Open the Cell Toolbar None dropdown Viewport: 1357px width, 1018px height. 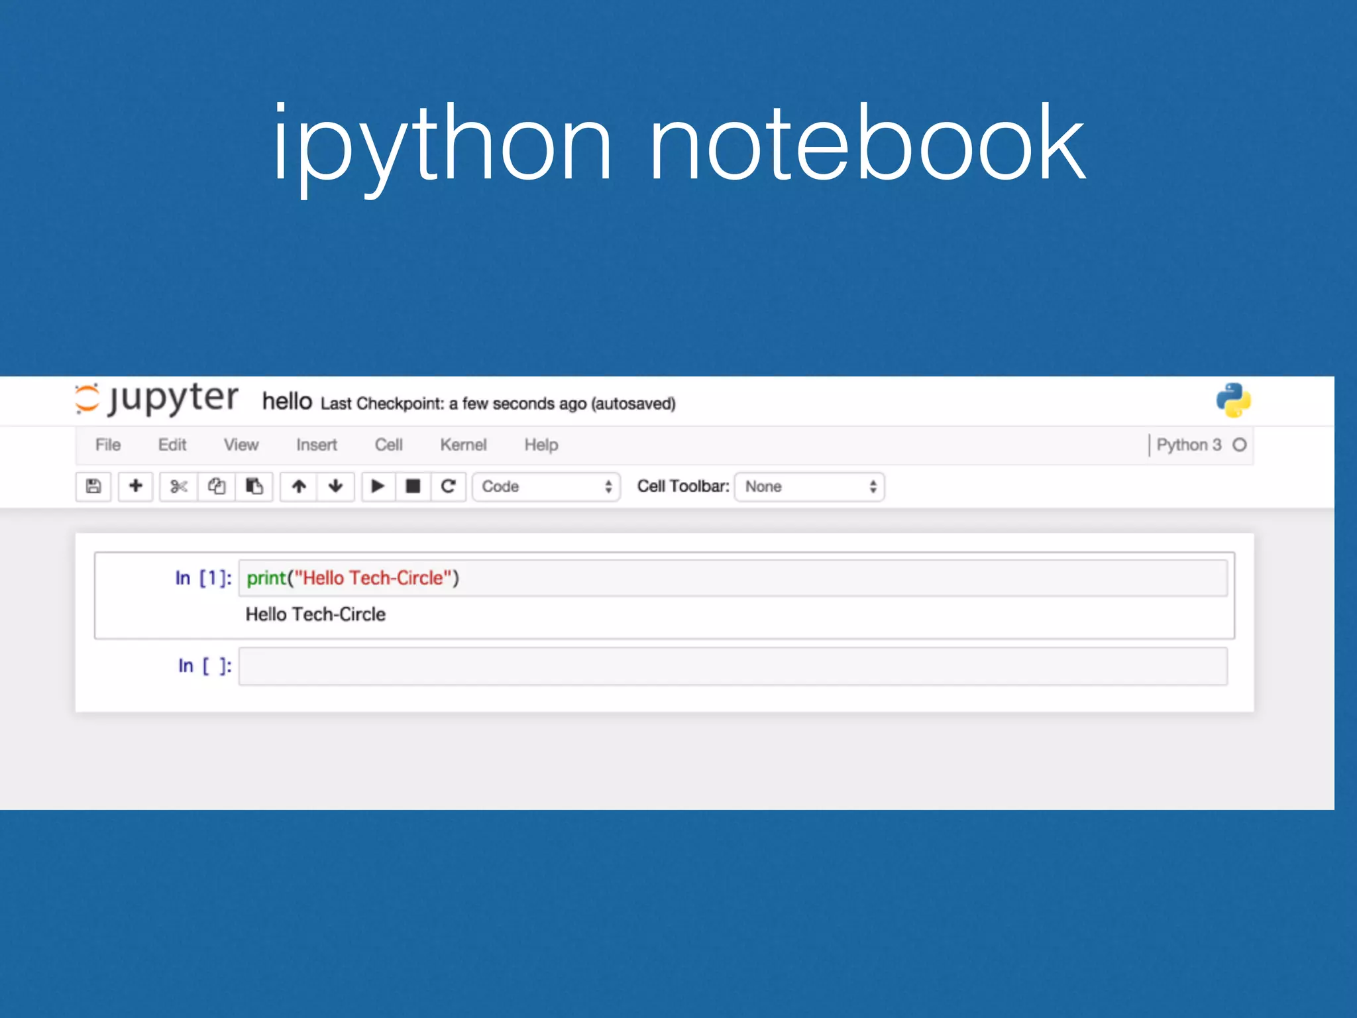tap(810, 486)
